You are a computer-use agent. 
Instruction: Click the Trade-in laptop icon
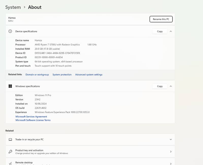[10, 139]
